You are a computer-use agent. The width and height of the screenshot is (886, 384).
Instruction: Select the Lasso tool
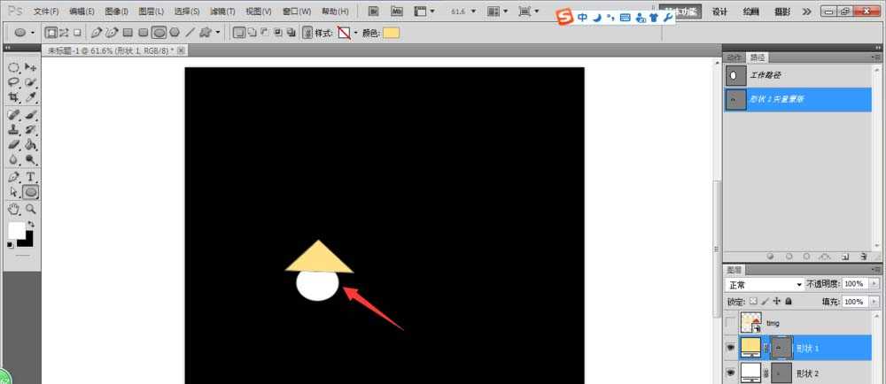pyautogui.click(x=13, y=82)
